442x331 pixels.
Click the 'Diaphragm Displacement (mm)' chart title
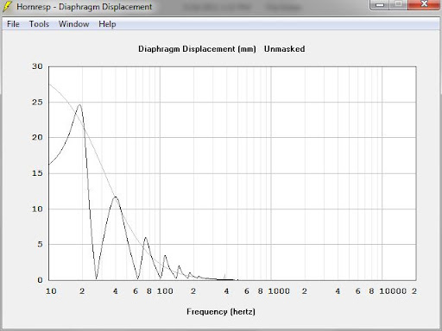pyautogui.click(x=197, y=49)
